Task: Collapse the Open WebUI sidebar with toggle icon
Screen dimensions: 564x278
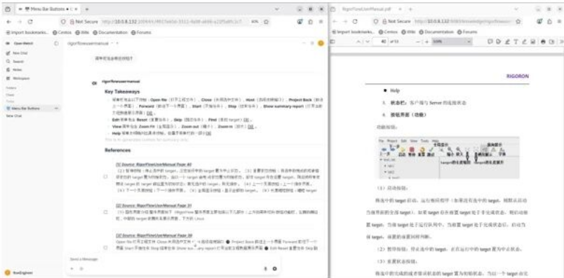Action: point(55,43)
